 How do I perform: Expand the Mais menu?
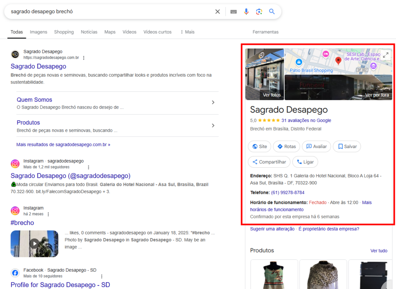pos(188,32)
